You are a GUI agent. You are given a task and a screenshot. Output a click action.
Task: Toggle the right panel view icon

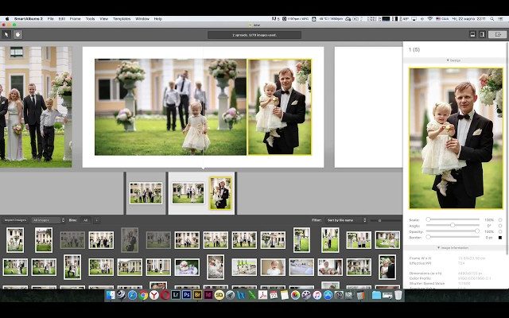(x=482, y=34)
